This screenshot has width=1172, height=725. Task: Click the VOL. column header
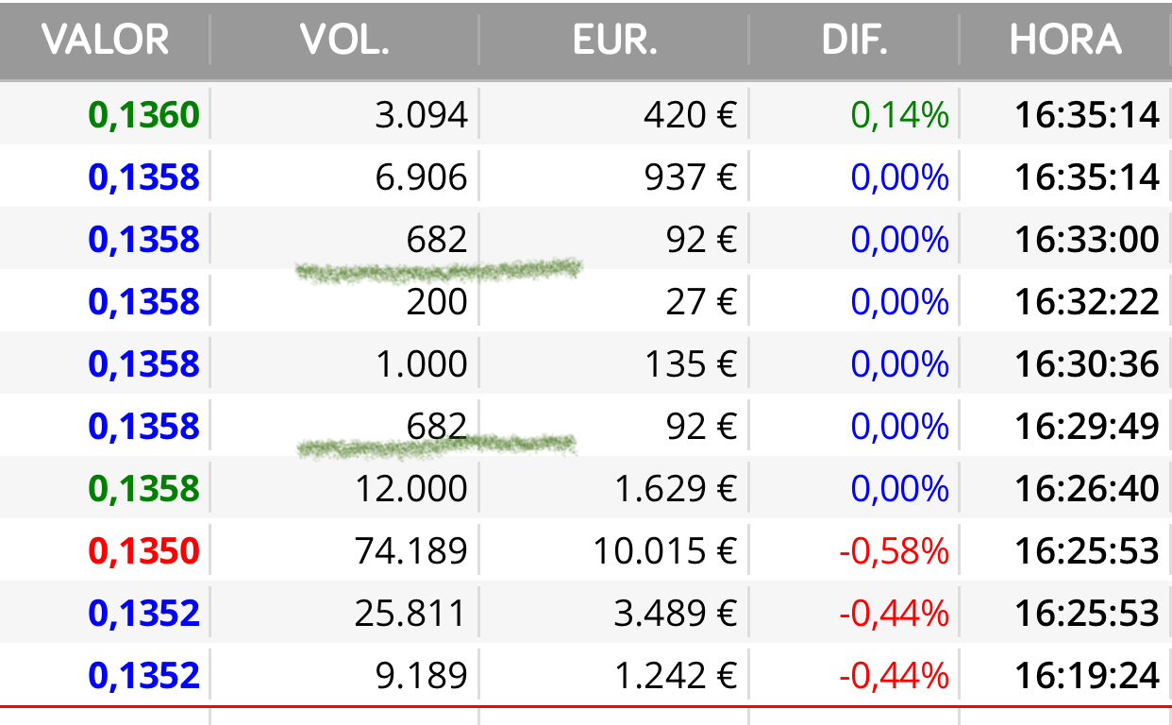click(344, 40)
